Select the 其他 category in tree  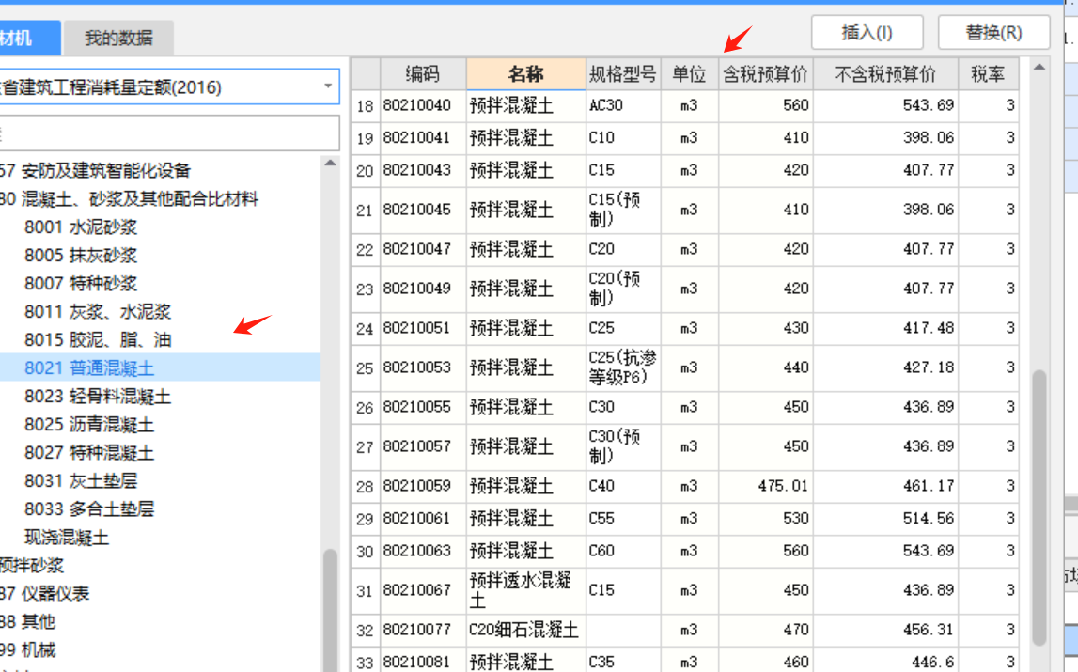[27, 622]
